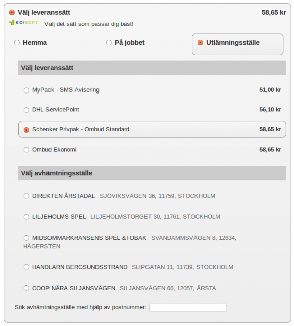
Task: Click the 56,10 kr DHL price label
Action: click(x=270, y=110)
